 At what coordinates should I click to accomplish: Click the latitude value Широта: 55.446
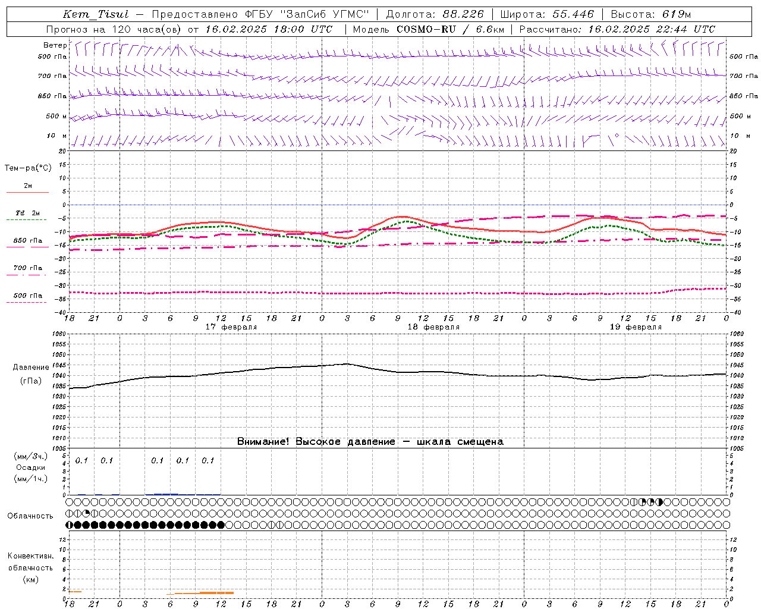547,14
